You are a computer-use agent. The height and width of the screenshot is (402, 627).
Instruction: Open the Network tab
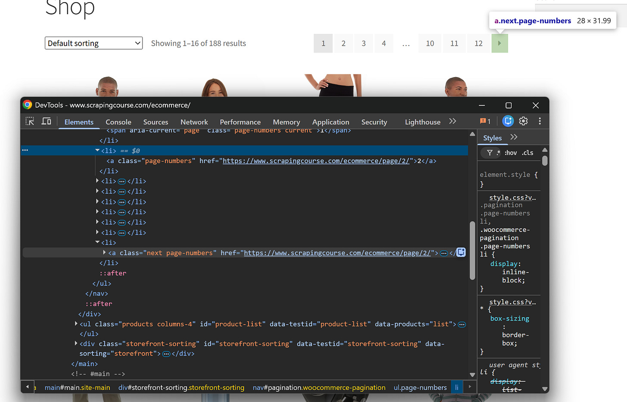tap(194, 122)
